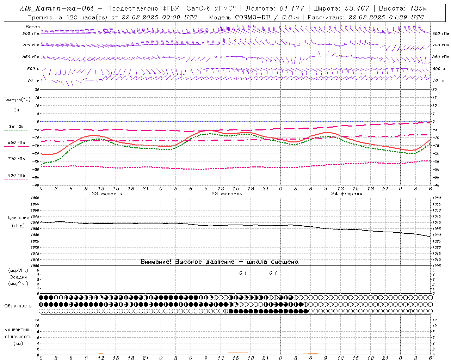Click the Конвективн. label
Viewport: 451px width, 361px height.
[18, 330]
